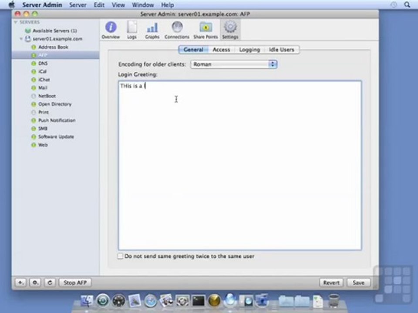Viewport: 418px width, 313px height.
Task: View the Connections toolbar icon
Action: point(177,30)
